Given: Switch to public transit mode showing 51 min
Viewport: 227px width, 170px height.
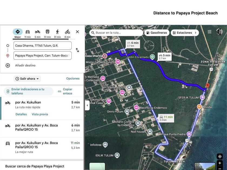Looking at the screenshot, I should pos(48,33).
